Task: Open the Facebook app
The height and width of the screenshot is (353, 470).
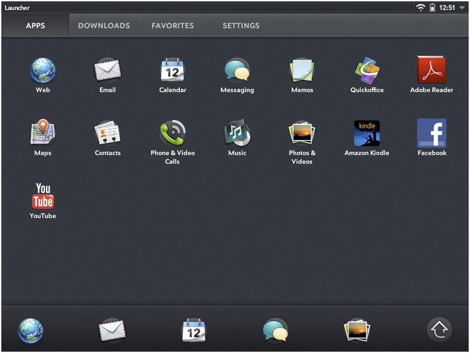Action: 431,133
